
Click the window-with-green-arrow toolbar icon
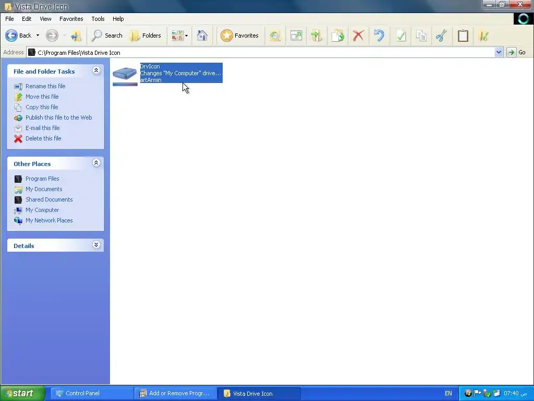point(296,36)
